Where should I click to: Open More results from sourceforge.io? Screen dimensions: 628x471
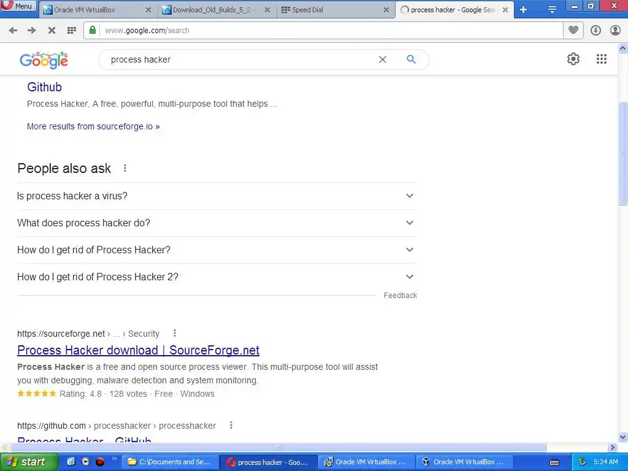pyautogui.click(x=93, y=126)
